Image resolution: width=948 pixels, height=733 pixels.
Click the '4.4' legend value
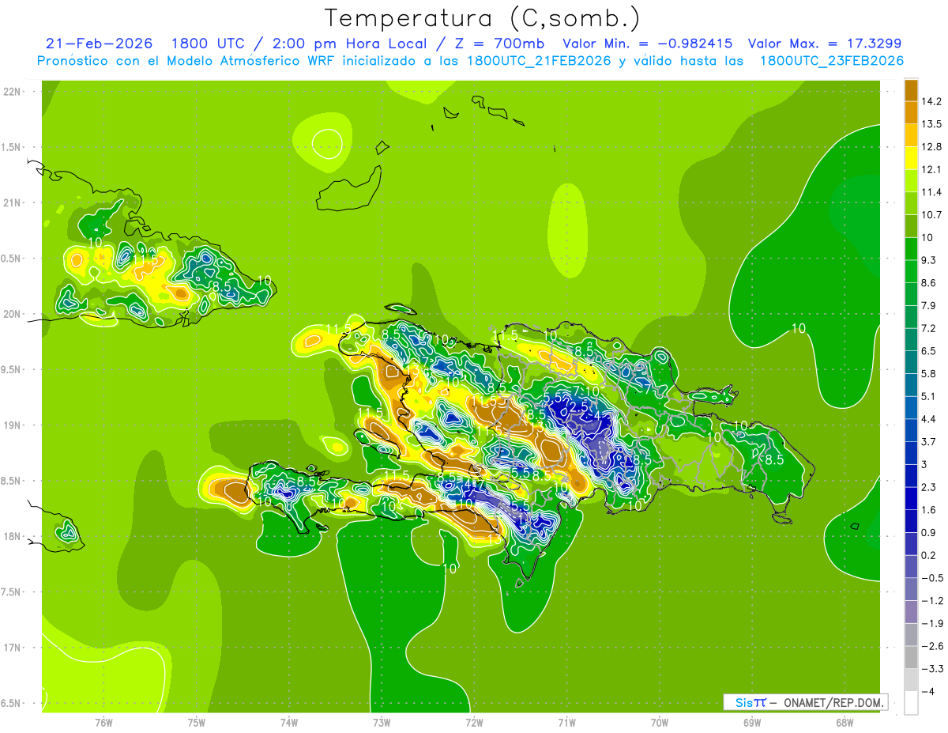930,419
